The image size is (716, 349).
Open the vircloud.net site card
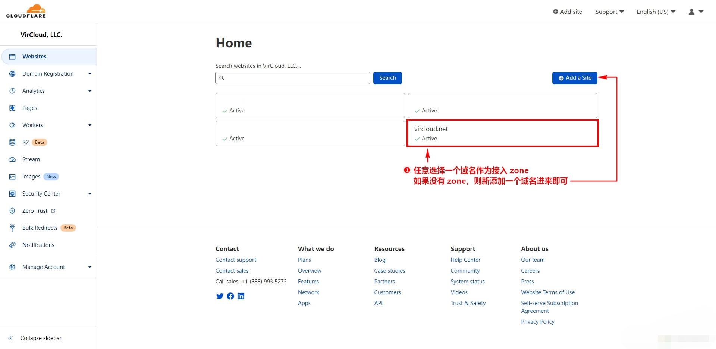[x=502, y=133]
